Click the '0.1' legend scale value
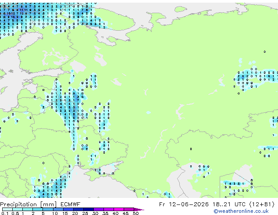The height and width of the screenshot is (215, 278). 5,213
